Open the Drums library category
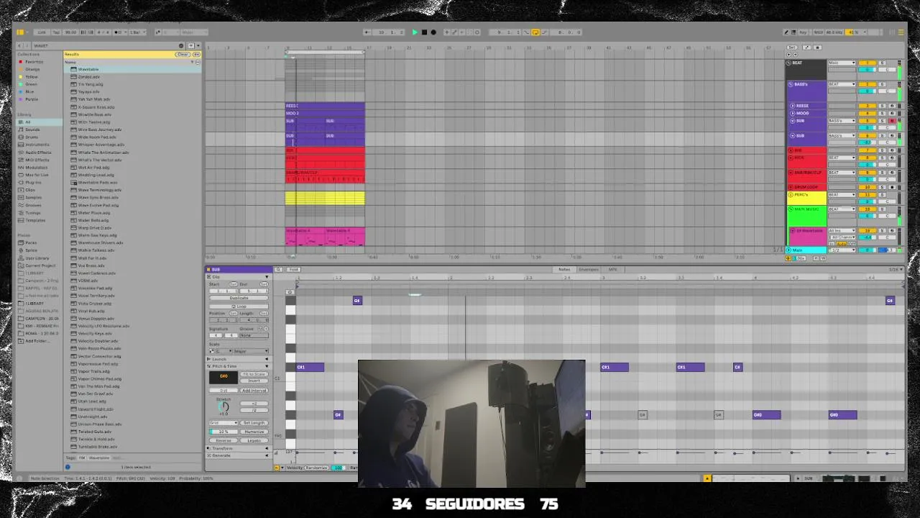The width and height of the screenshot is (920, 518). tap(32, 137)
